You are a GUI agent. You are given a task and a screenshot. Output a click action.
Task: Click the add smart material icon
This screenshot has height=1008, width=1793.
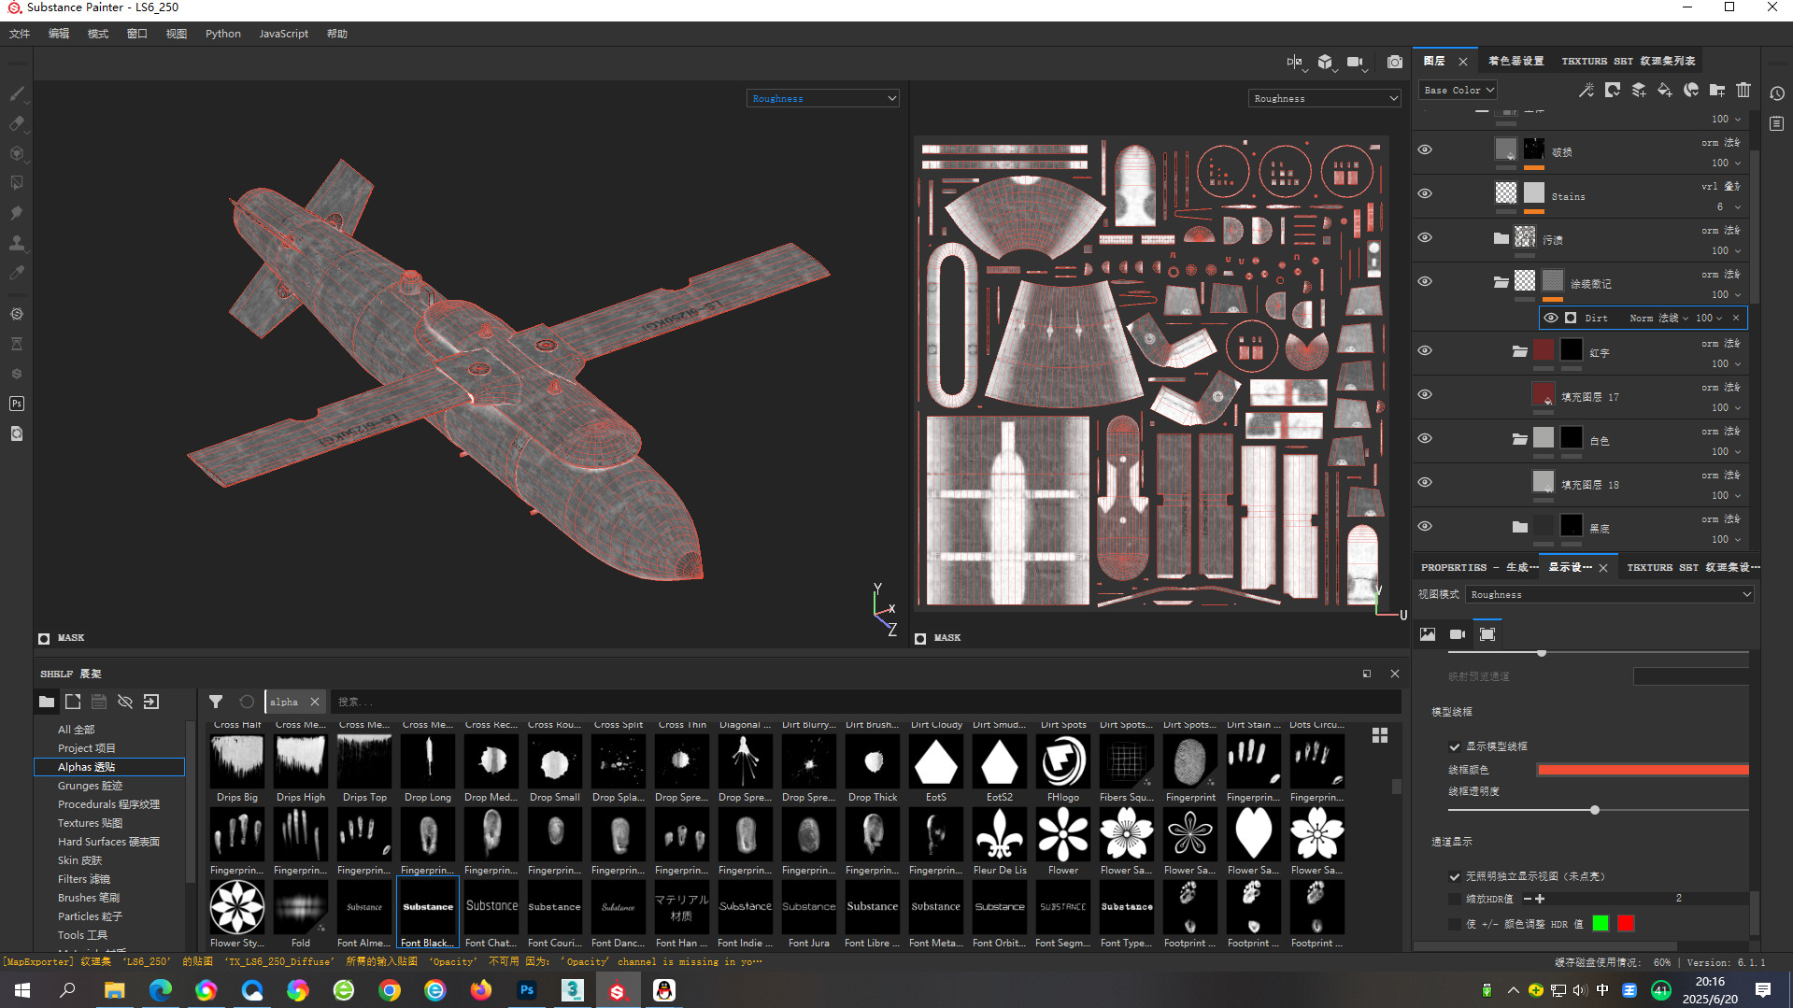pos(1691,90)
